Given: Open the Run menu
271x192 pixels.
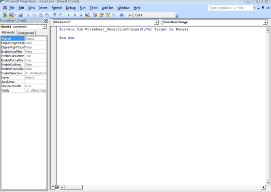Looking at the screenshot, I should (82, 8).
